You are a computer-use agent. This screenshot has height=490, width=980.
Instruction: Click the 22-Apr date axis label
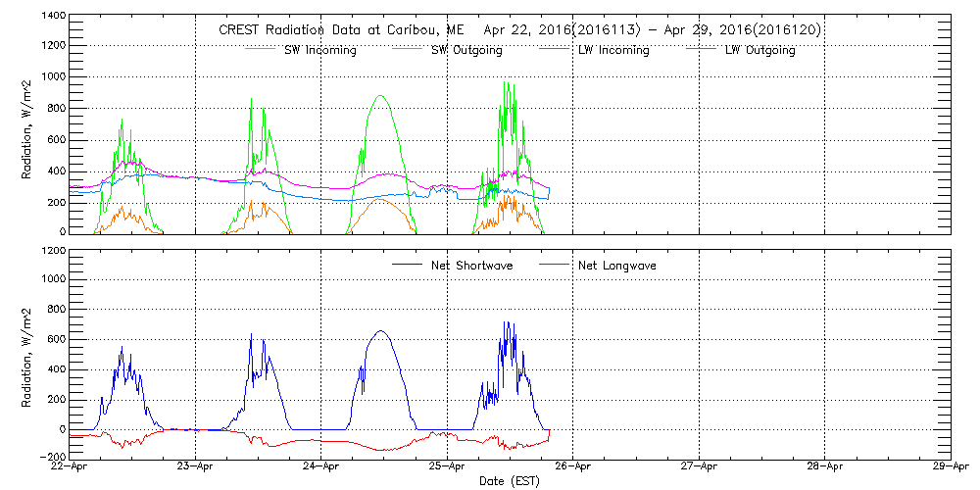[71, 467]
